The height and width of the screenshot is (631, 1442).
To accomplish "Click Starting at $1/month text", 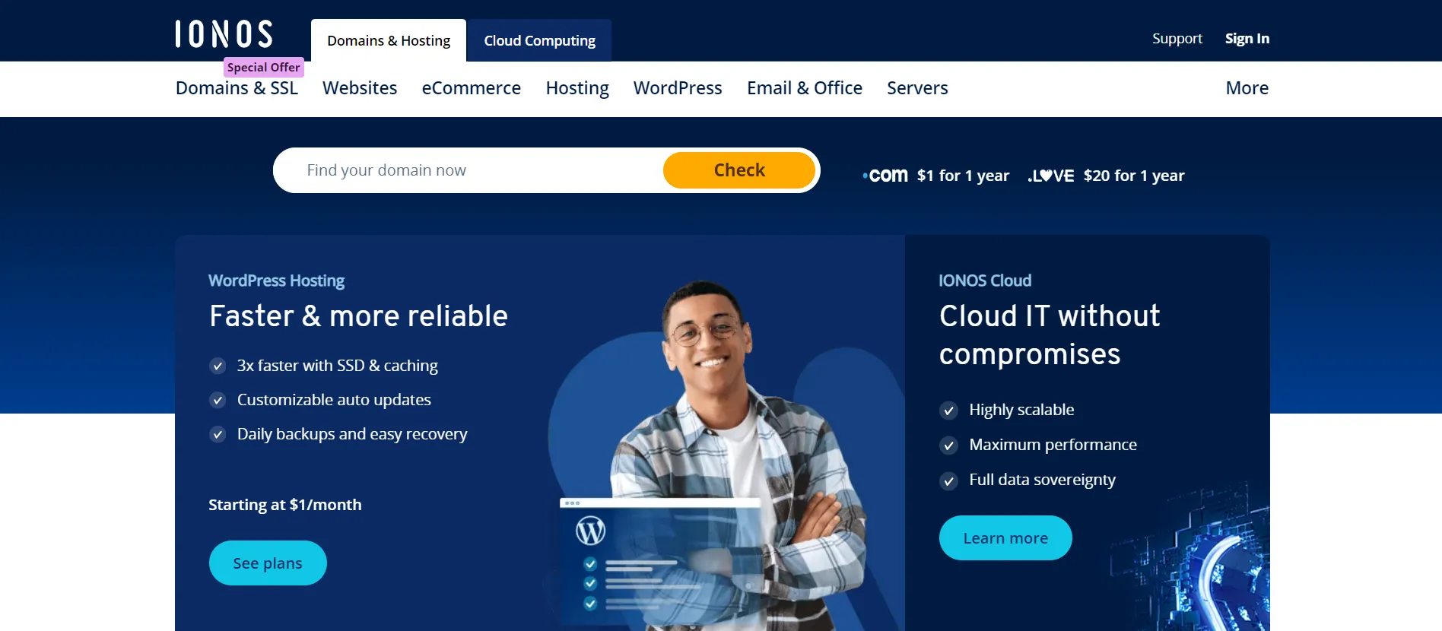I will (x=285, y=505).
